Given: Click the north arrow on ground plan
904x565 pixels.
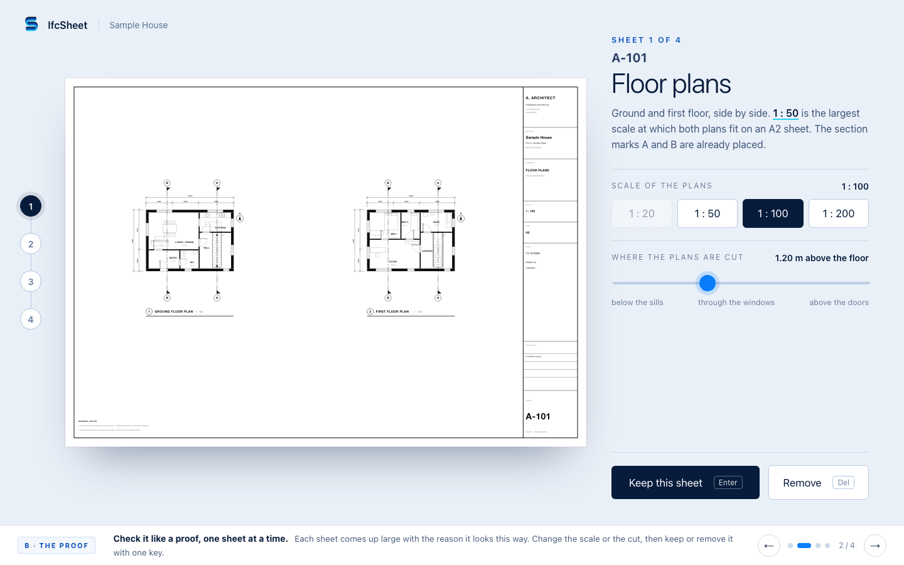Looking at the screenshot, I should [240, 217].
